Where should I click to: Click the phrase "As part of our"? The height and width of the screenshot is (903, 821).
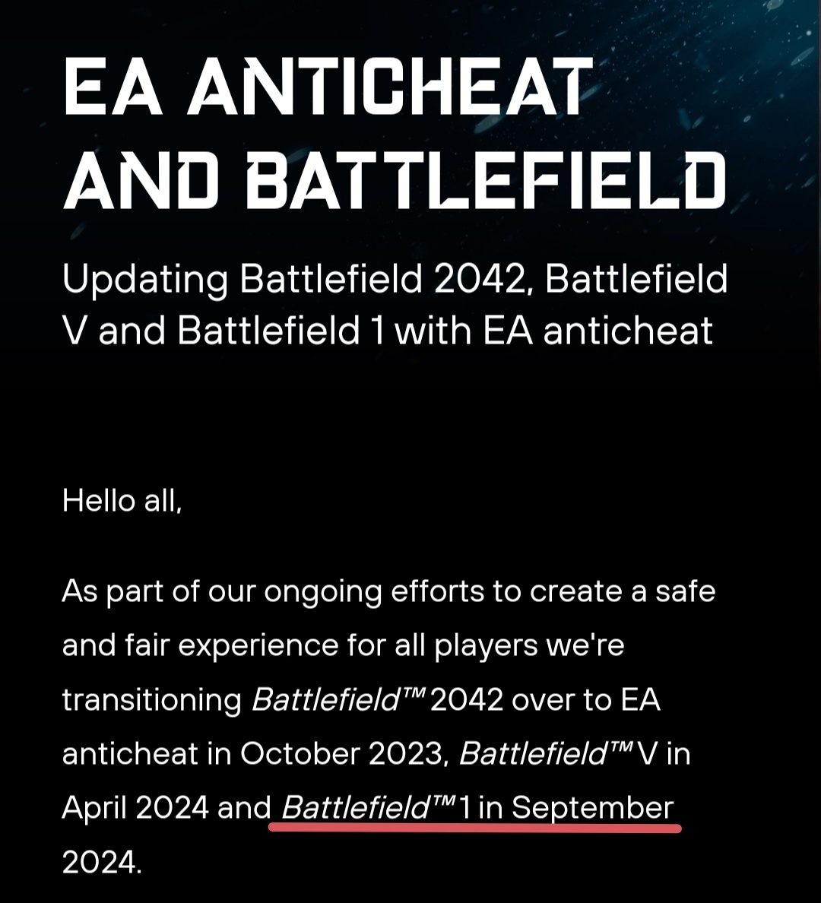click(158, 591)
